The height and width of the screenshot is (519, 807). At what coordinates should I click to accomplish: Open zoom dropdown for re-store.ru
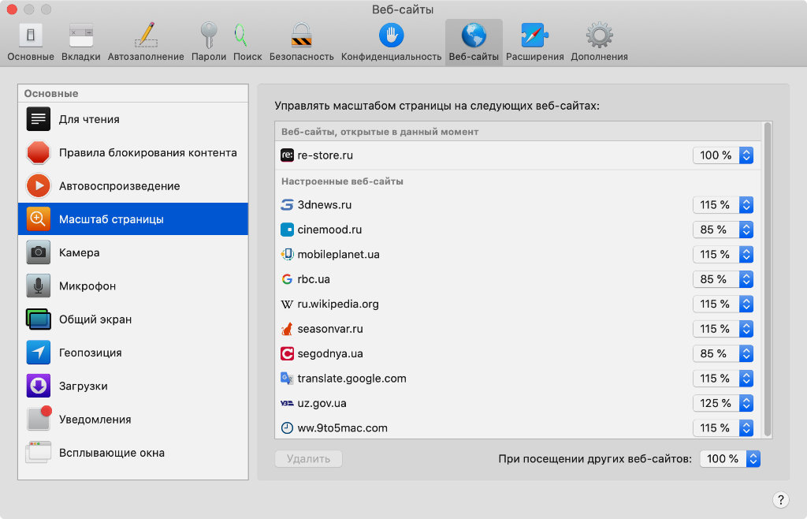point(723,155)
